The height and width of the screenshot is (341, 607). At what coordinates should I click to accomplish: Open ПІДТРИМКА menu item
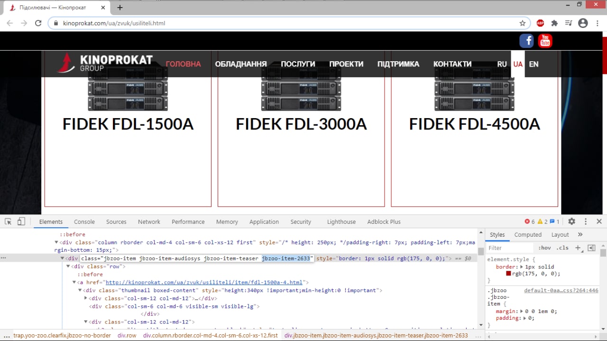pos(398,64)
